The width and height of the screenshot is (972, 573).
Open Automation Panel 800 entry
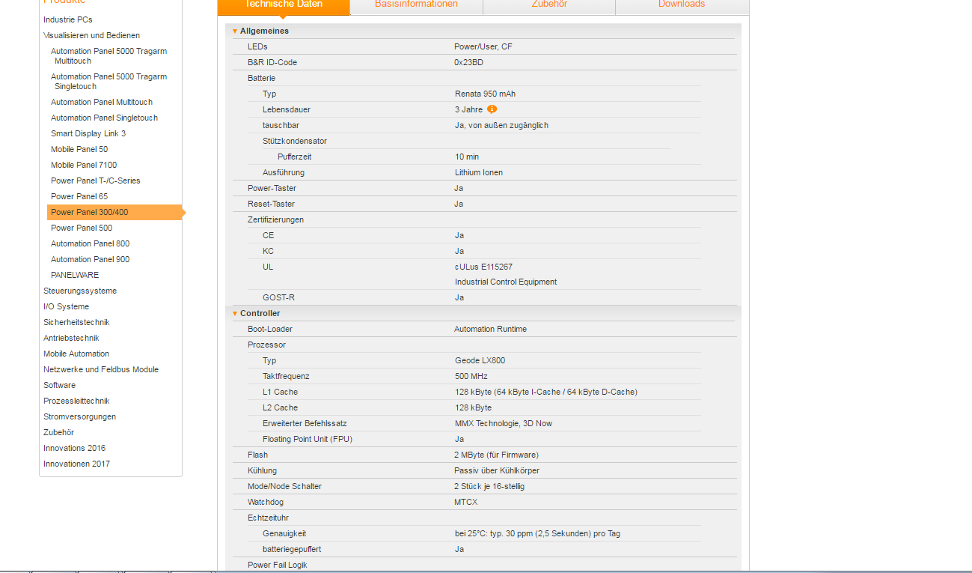90,243
